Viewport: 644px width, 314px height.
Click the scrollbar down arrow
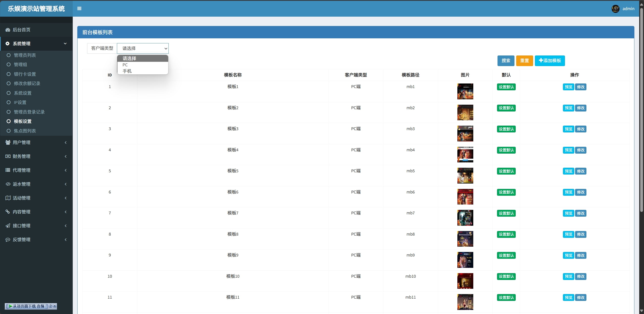click(x=641, y=311)
